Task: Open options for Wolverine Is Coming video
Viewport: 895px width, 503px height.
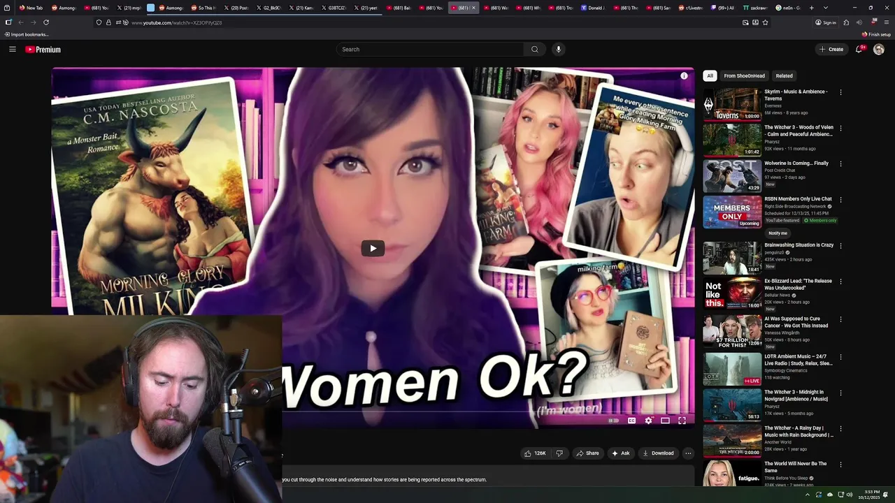Action: 840,164
